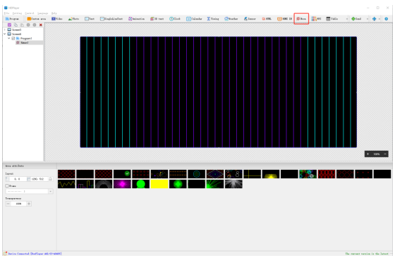Open the Control menu

(30, 13)
